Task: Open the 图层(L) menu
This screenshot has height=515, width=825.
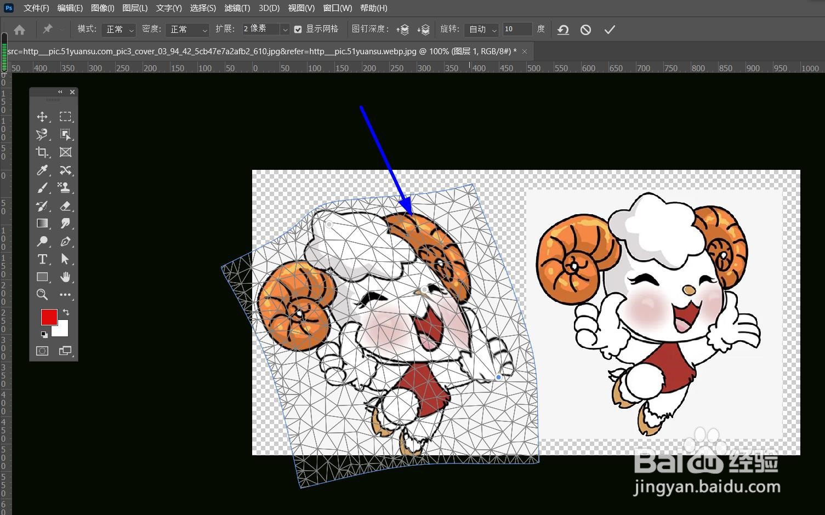Action: coord(135,8)
